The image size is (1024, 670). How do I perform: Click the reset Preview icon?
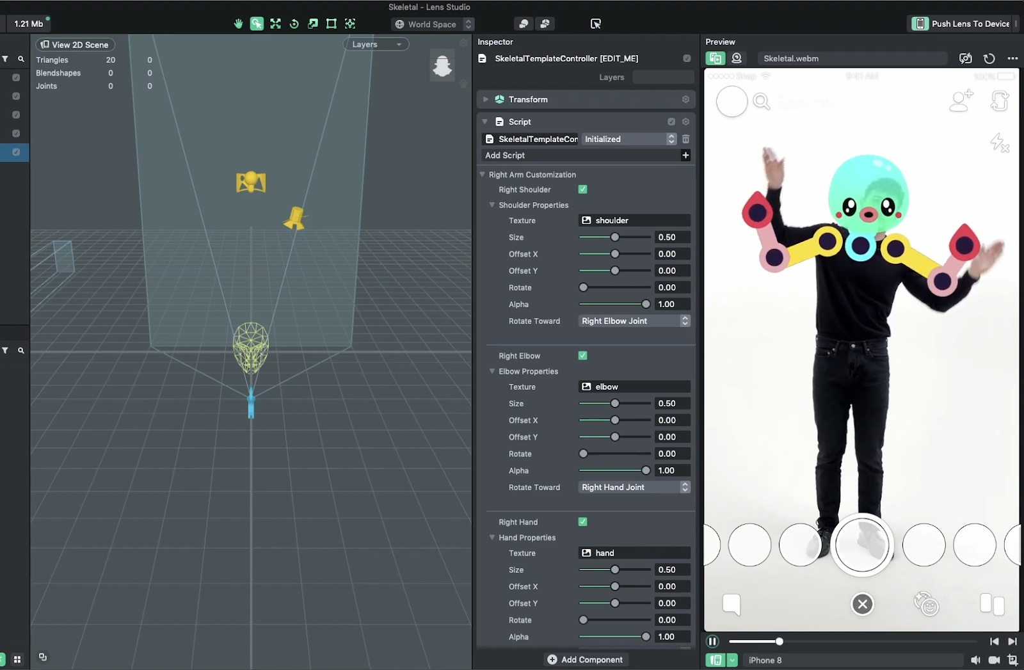tap(989, 58)
